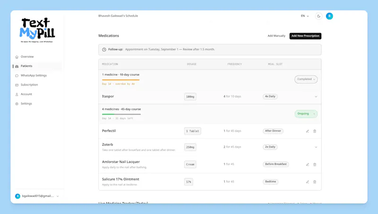
Task: Click avatar beside bgaikwad015 email
Action: (17, 196)
